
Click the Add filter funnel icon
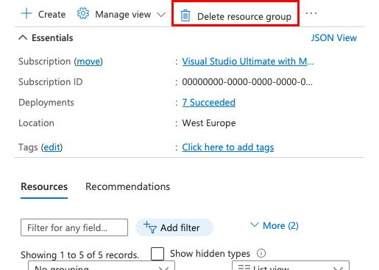coord(150,227)
